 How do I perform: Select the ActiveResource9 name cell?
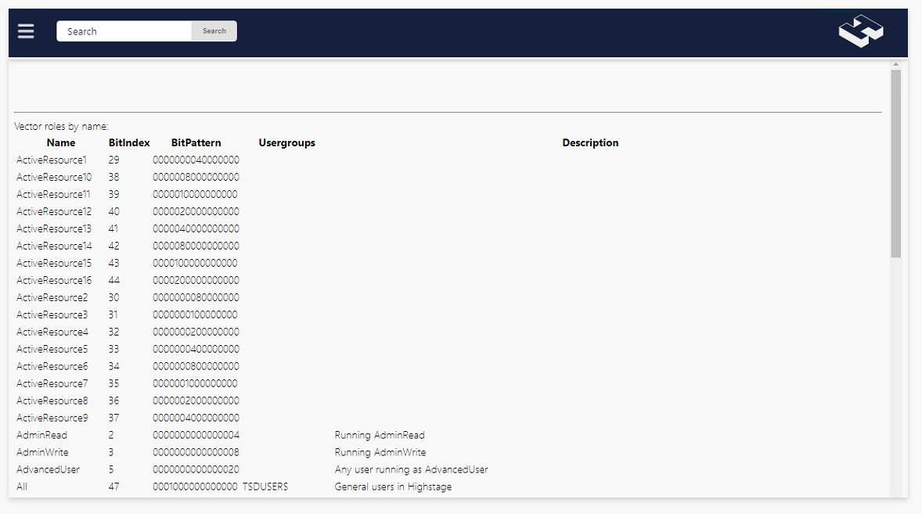coord(52,418)
